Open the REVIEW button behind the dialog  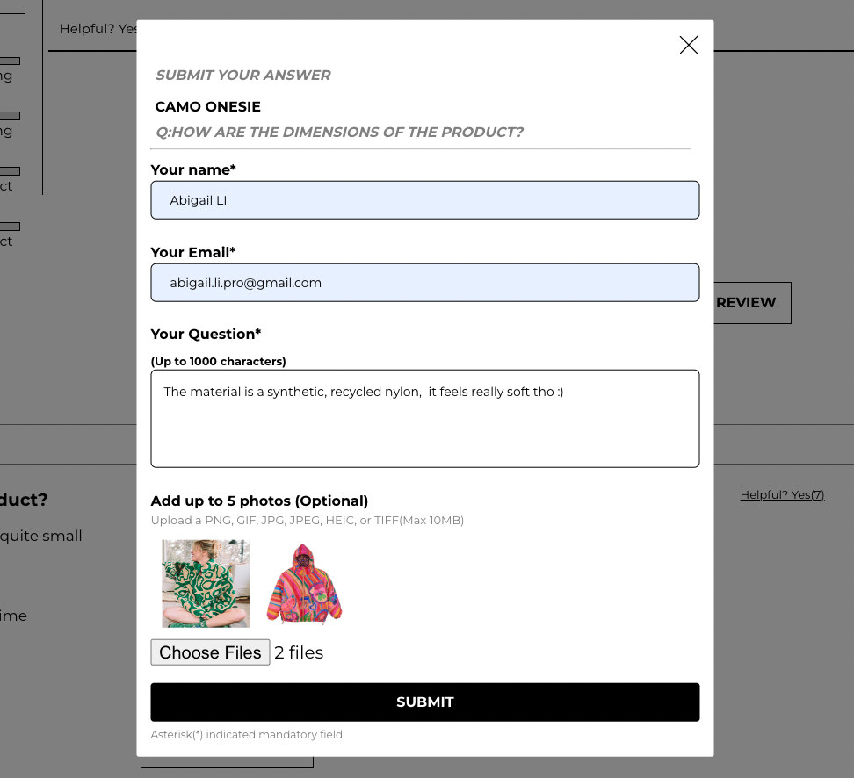coord(746,302)
